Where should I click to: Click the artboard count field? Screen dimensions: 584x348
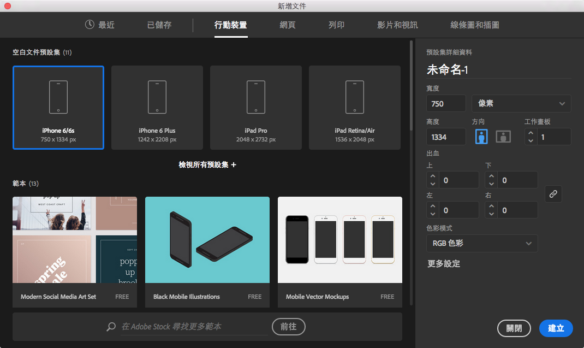pos(555,137)
